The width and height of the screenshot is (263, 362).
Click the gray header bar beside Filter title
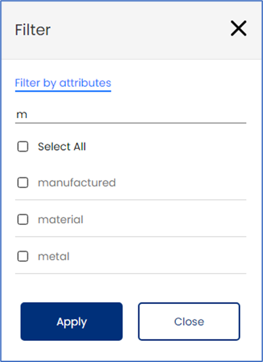[138, 30]
